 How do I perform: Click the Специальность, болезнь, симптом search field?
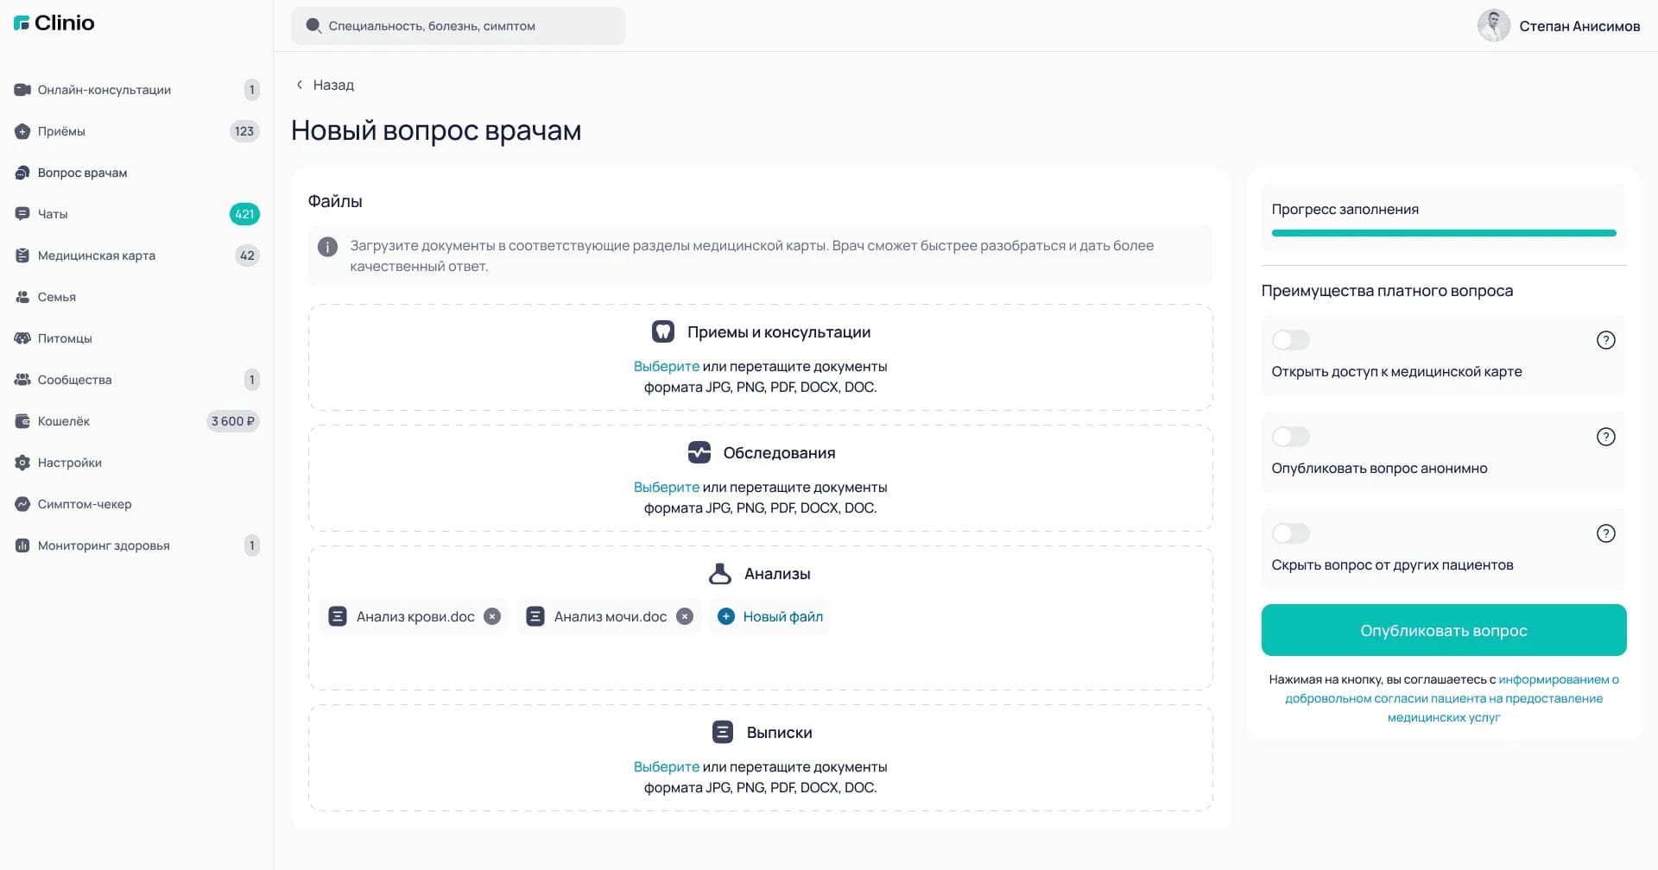(459, 26)
